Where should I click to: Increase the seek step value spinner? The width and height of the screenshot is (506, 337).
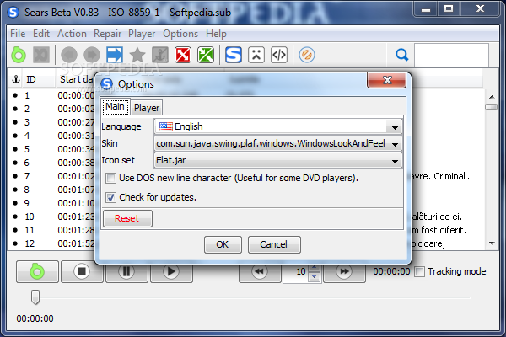[x=315, y=268]
